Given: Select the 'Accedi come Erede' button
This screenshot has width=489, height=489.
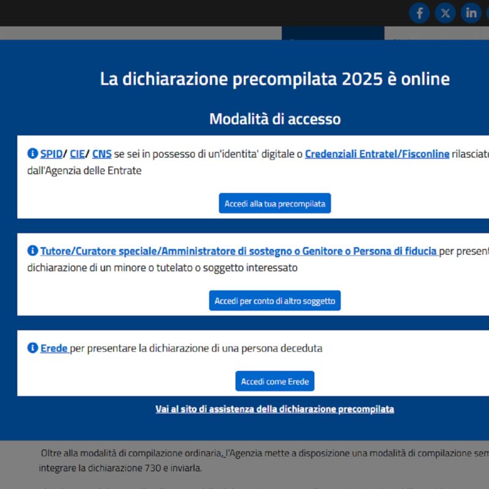Looking at the screenshot, I should click(274, 381).
